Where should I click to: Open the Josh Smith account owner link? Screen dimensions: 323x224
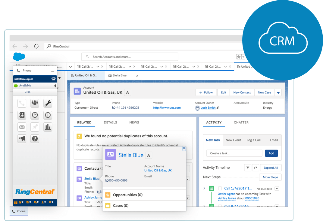tap(208, 108)
